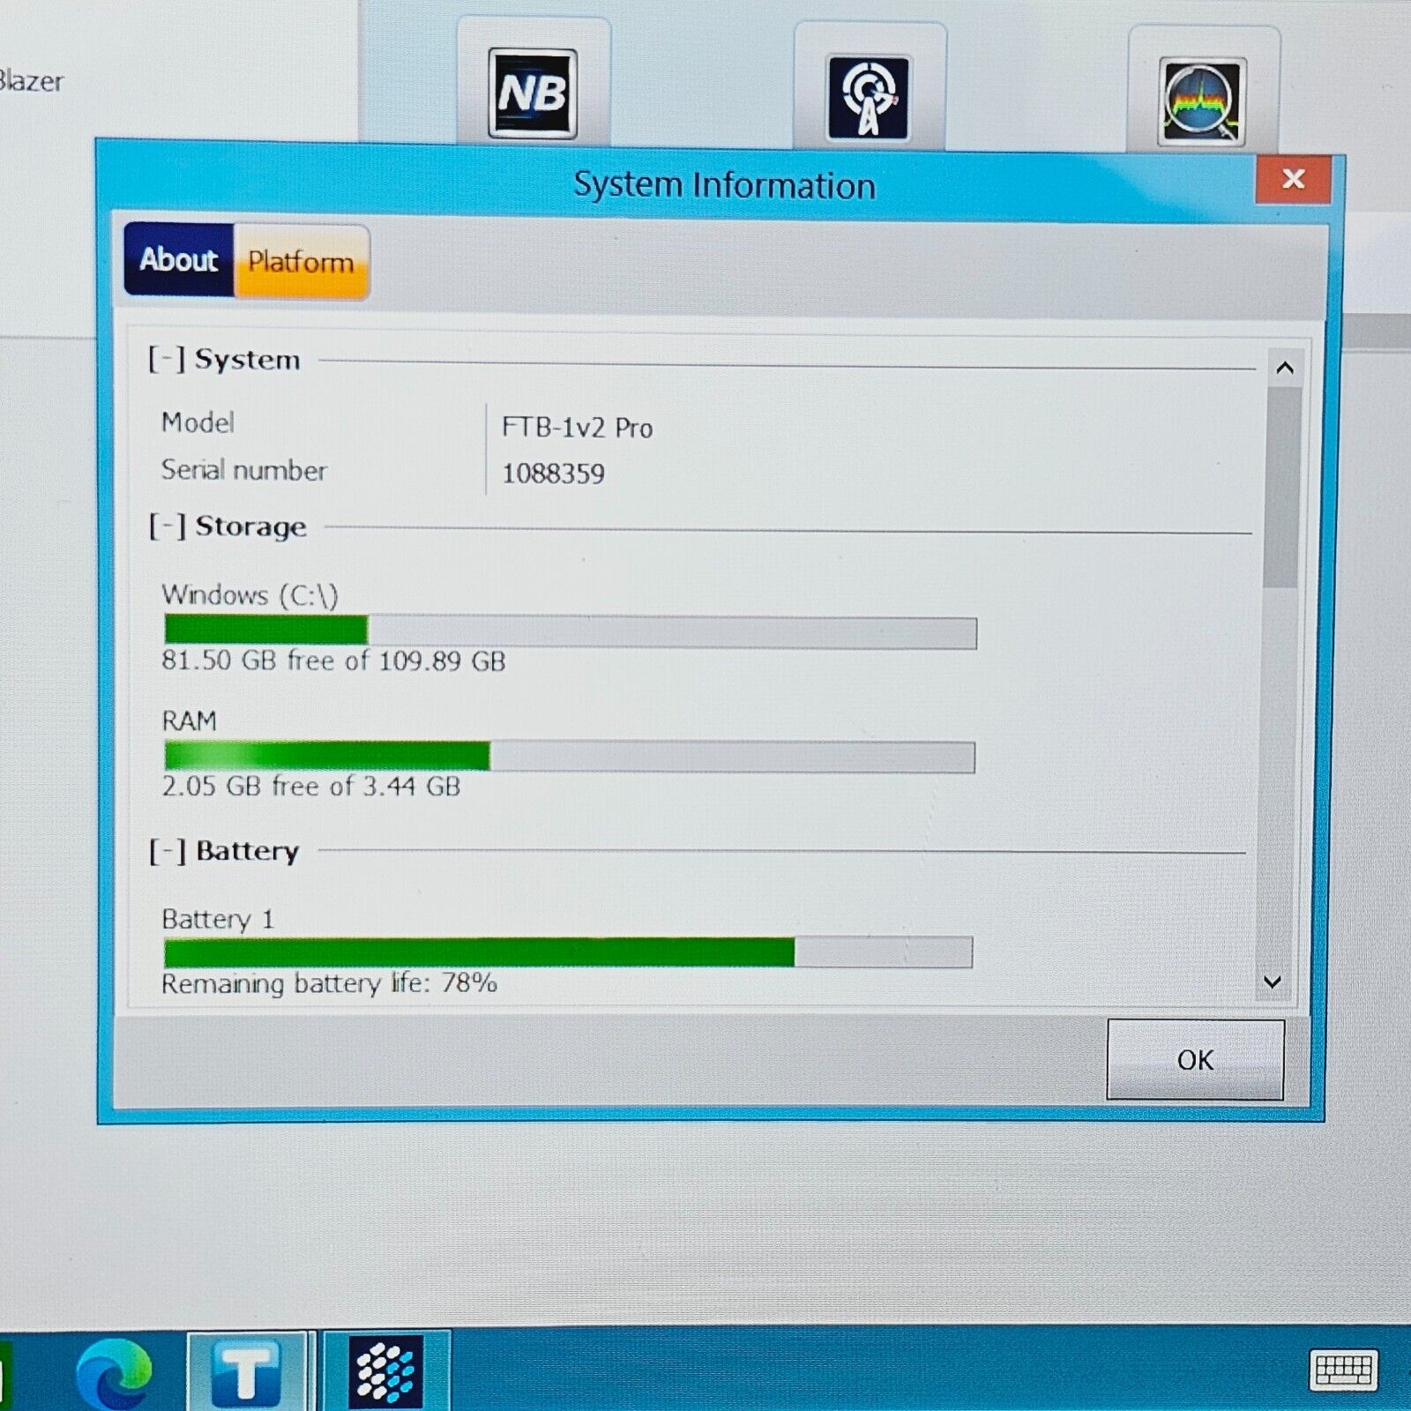Switch to the Platform tab

coord(301,262)
